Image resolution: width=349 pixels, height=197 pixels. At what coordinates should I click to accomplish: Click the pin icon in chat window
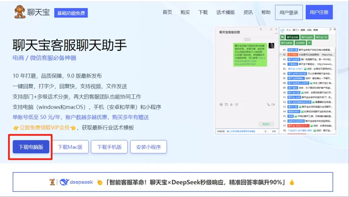tap(261, 29)
